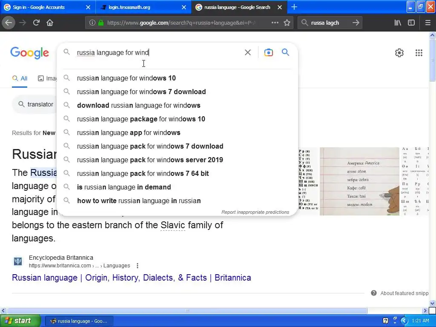Image resolution: width=436 pixels, height=327 pixels.
Task: Click the help icon in system tray
Action: [x=385, y=321]
